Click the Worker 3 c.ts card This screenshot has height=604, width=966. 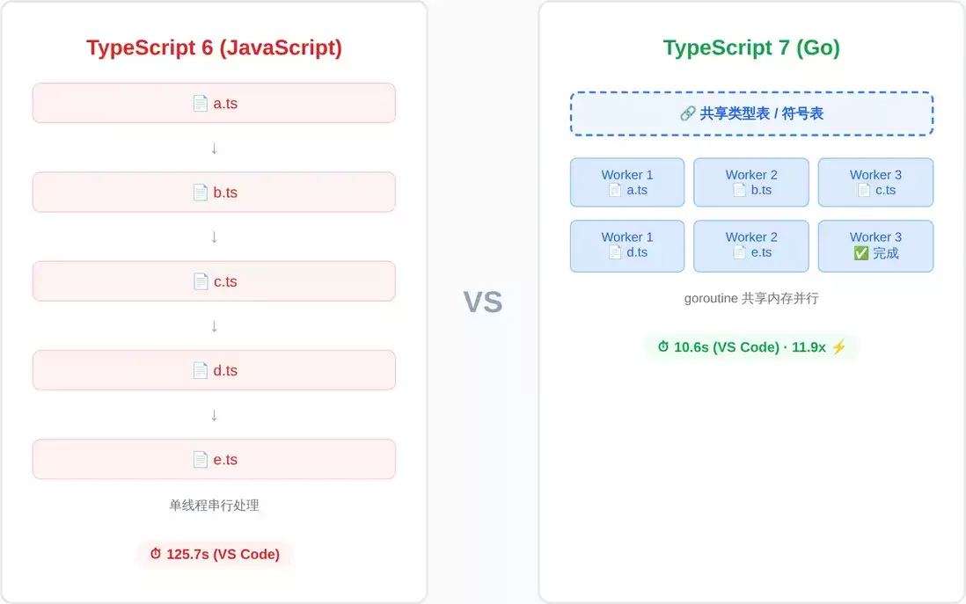click(x=875, y=182)
